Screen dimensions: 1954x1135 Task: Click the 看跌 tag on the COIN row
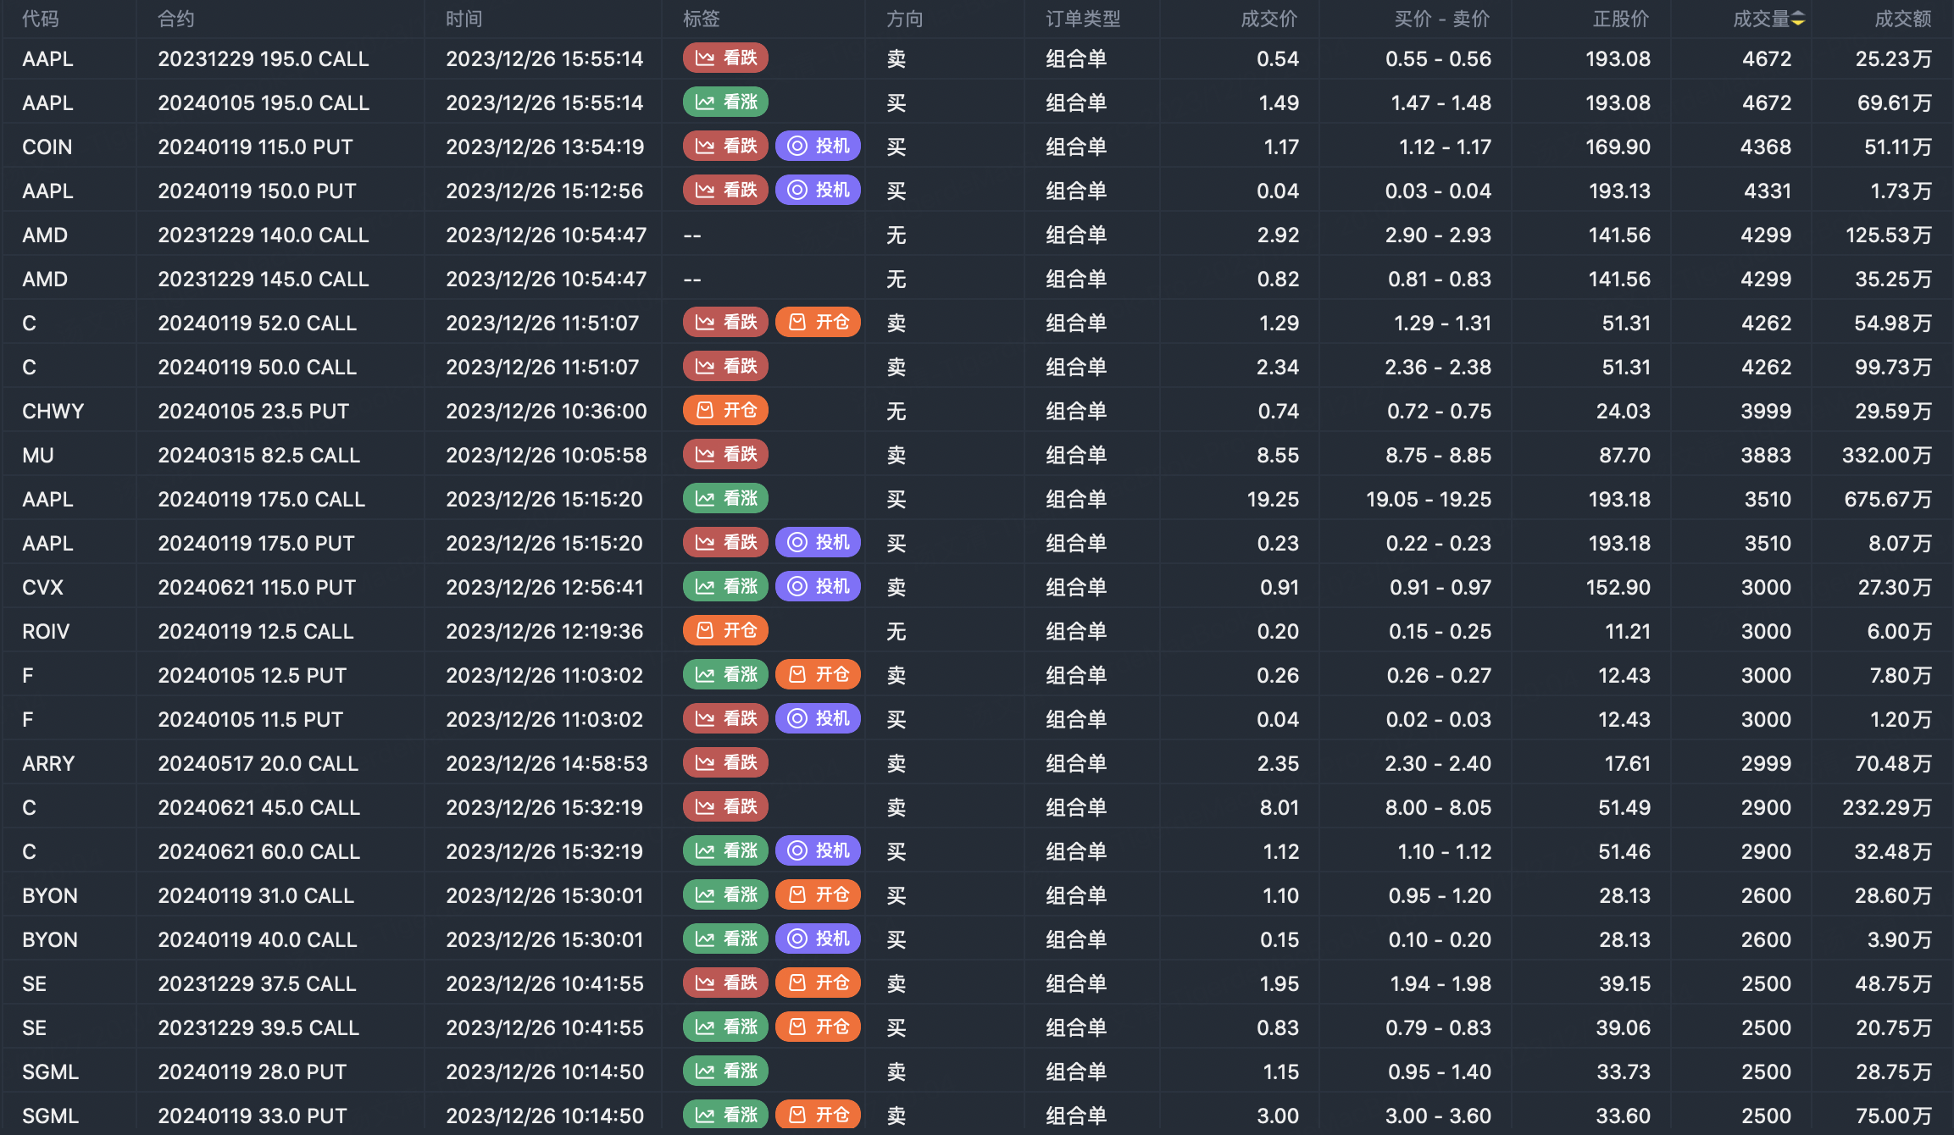point(725,147)
